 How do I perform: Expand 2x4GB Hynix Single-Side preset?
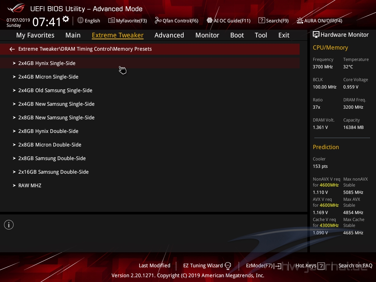(150, 63)
